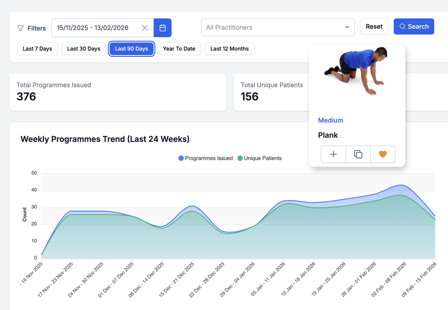
Task: Open the All Practitioners dropdown arrow
Action: pos(346,27)
